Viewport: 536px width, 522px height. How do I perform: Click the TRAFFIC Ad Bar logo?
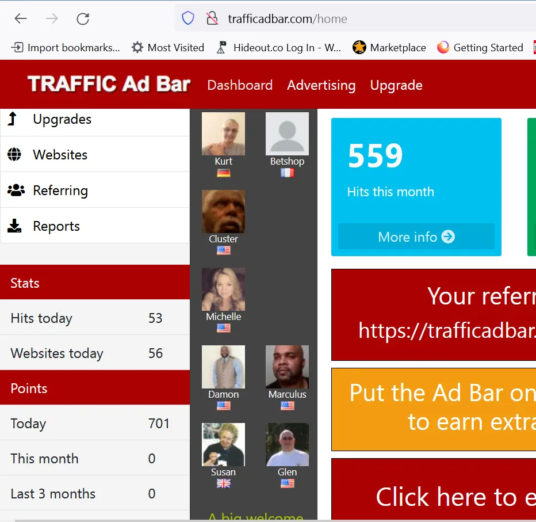point(109,84)
